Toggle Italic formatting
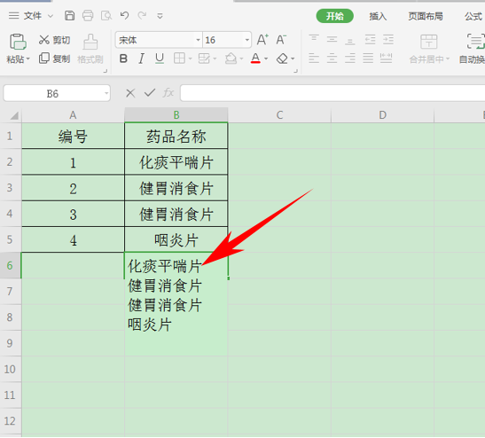This screenshot has height=438, width=485. pos(141,59)
